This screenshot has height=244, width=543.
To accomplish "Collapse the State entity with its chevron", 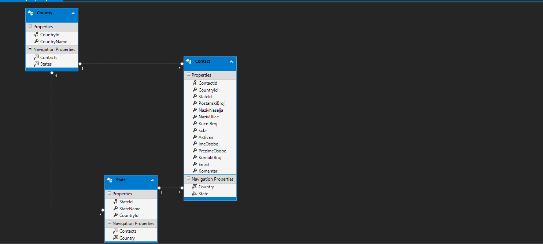I will 152,180.
